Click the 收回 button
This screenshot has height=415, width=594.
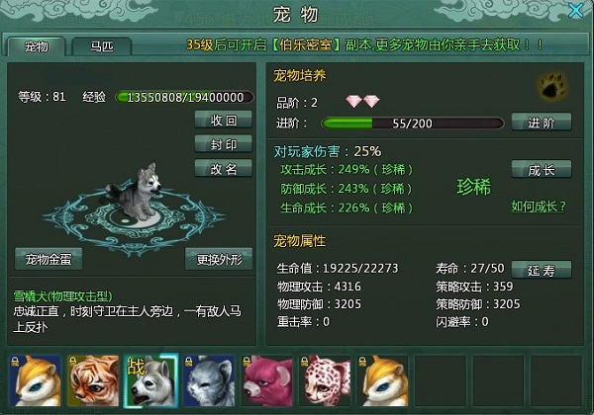click(224, 121)
